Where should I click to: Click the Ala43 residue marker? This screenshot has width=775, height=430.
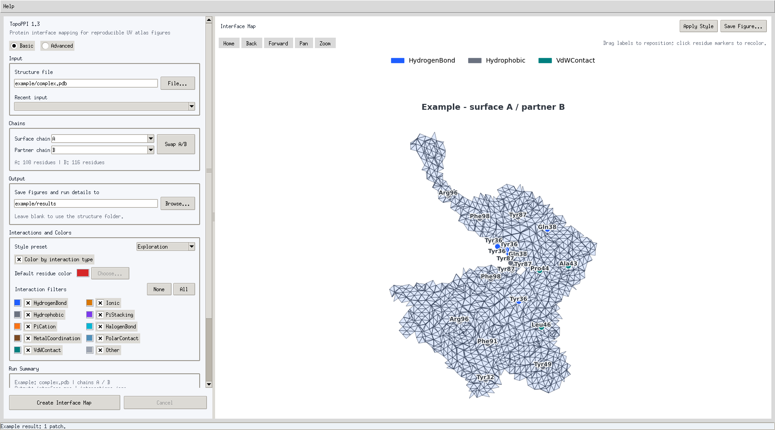coord(568,267)
